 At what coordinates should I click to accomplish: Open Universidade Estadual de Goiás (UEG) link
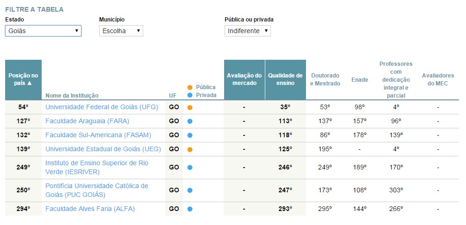pyautogui.click(x=103, y=149)
